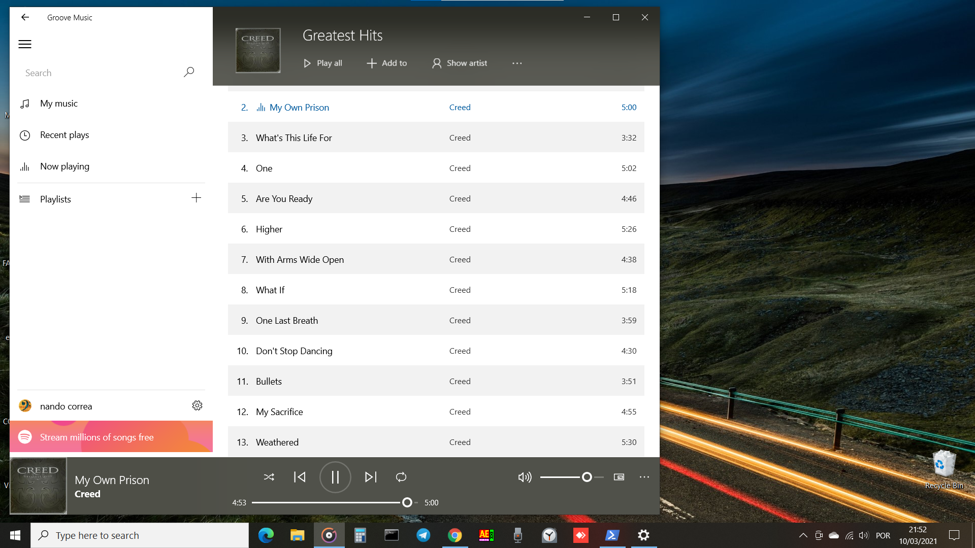Open My music section
This screenshot has height=548, width=975.
111,104
